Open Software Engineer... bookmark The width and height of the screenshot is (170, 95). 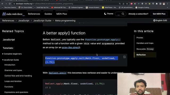[76, 7]
